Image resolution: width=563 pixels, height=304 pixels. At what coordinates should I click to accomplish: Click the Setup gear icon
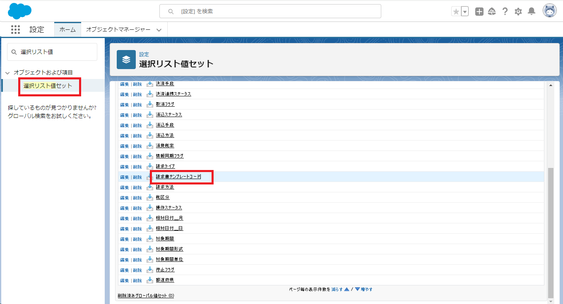pyautogui.click(x=518, y=12)
